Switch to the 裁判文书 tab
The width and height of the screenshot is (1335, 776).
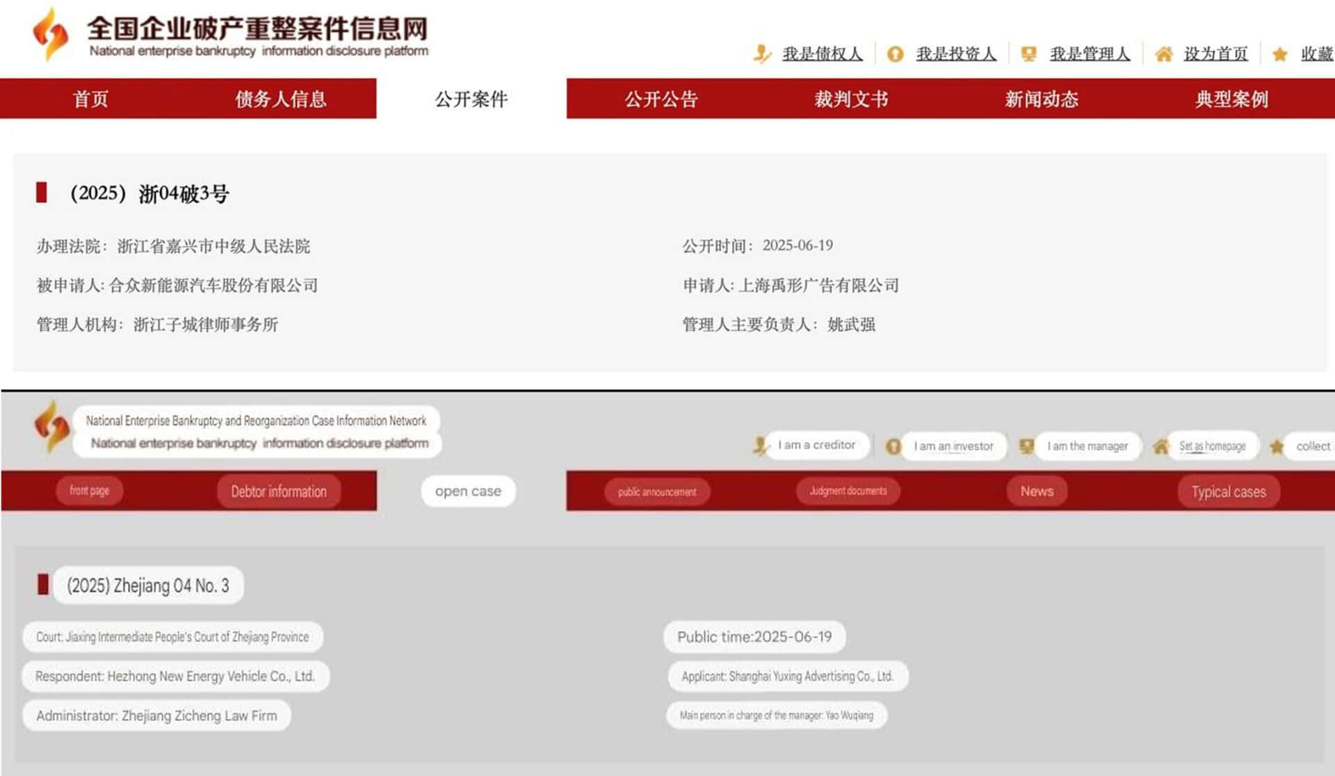click(851, 99)
